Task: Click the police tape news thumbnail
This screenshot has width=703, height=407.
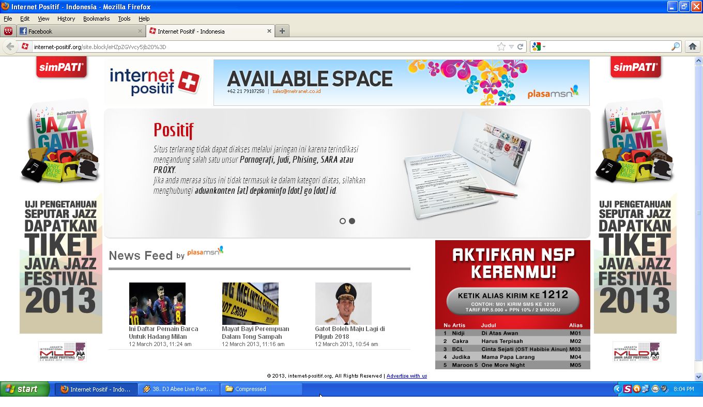Action: pyautogui.click(x=250, y=304)
